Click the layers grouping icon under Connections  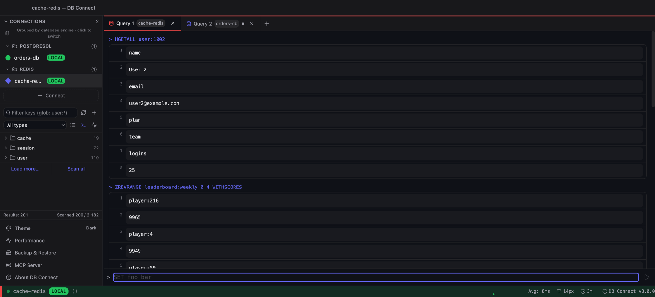click(x=7, y=33)
